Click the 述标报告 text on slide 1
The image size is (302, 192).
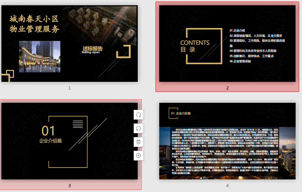(x=93, y=49)
